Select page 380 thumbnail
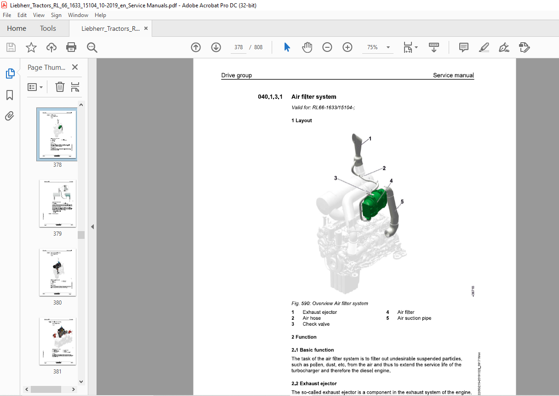559x396 pixels. pos(57,272)
